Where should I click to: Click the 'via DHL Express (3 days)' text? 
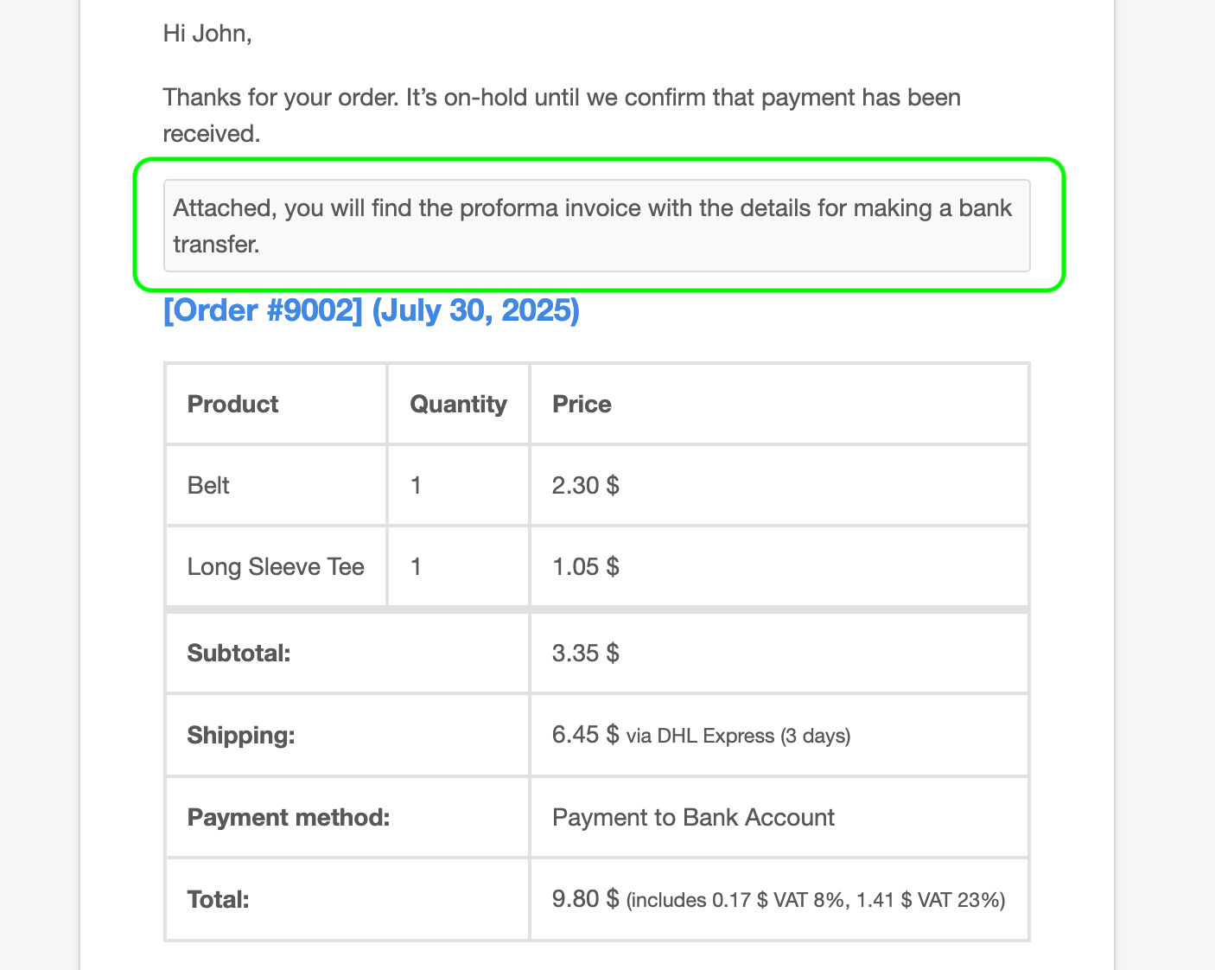tap(738, 736)
